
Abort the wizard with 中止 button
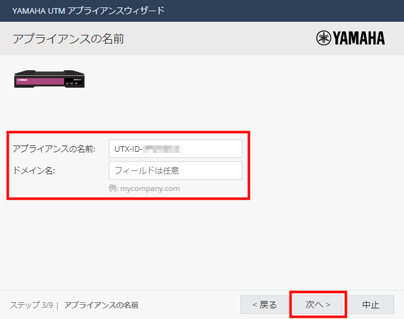pyautogui.click(x=370, y=305)
